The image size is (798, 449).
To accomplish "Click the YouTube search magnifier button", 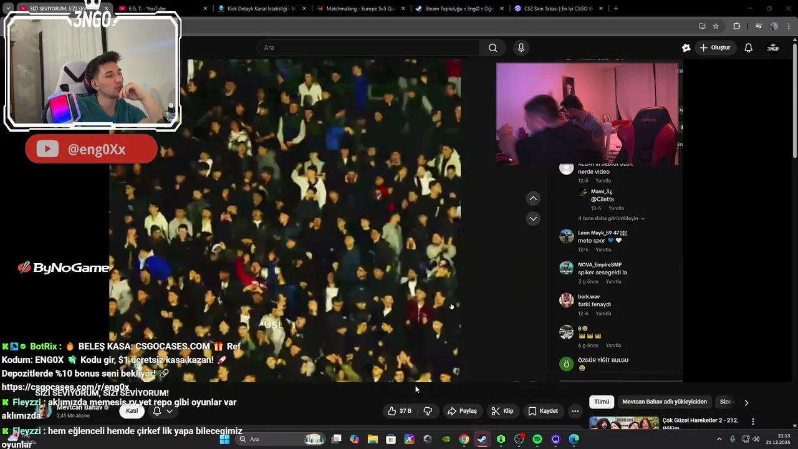I will (x=493, y=48).
